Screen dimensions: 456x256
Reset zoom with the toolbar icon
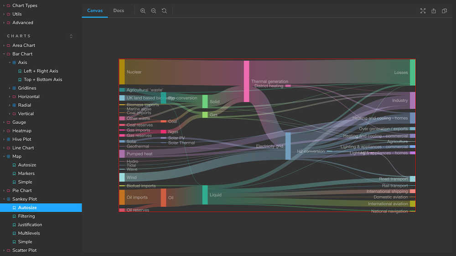[x=164, y=11]
